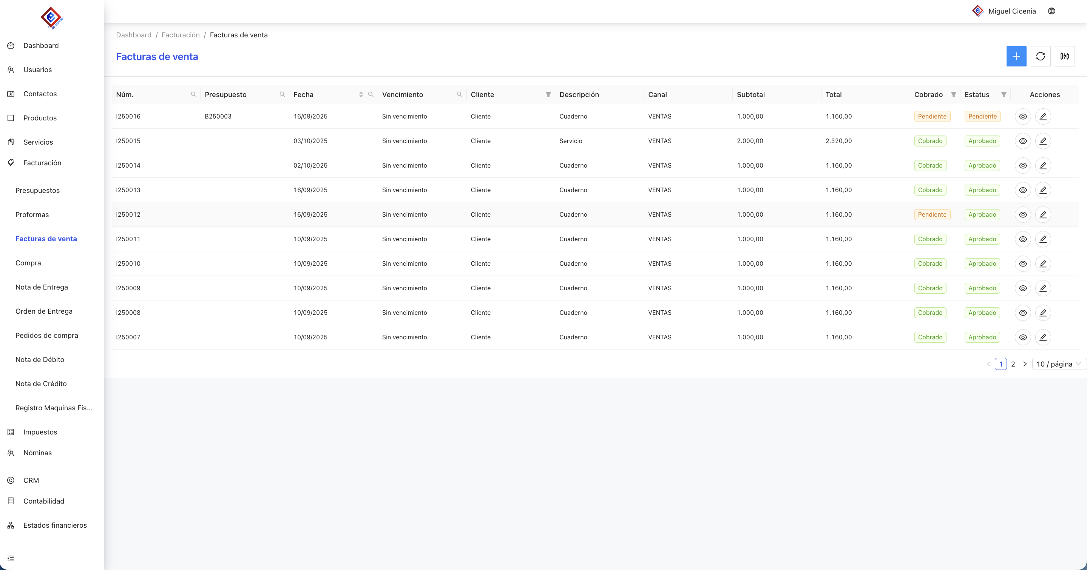Screen dimensions: 1087x570
Task: Open the column settings sliders icon
Action: (1064, 56)
